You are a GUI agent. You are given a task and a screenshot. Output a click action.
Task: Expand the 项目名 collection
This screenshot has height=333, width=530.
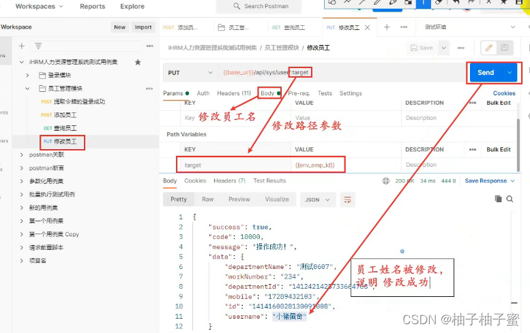click(22, 260)
